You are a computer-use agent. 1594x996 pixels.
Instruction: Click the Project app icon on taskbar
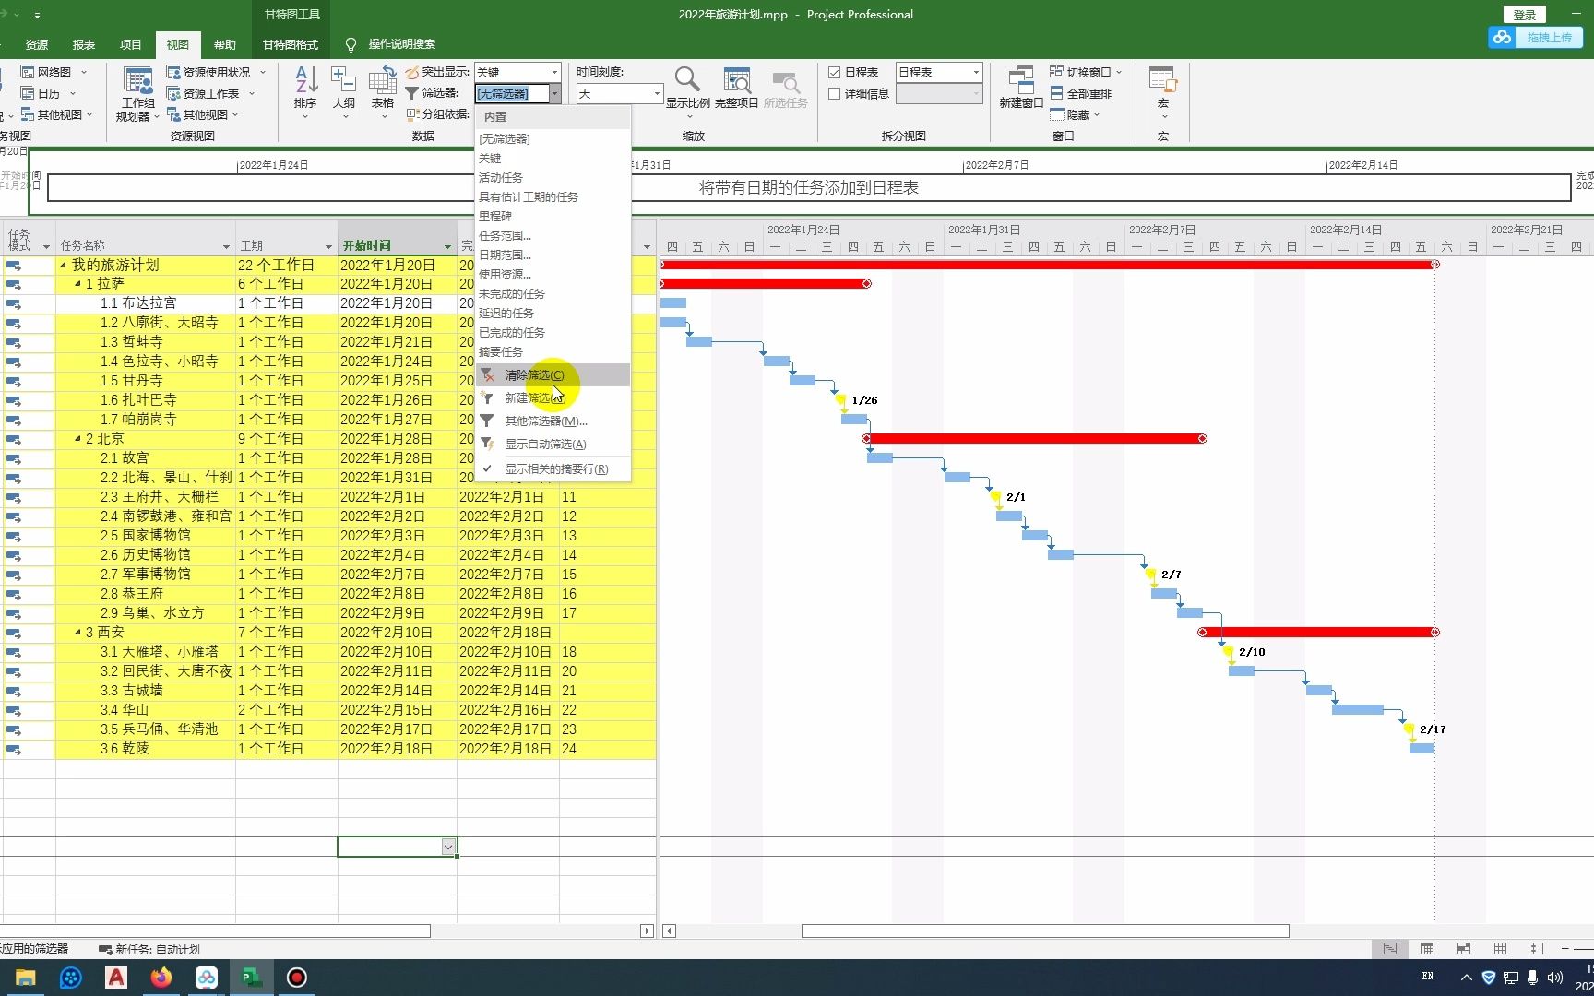pyautogui.click(x=252, y=978)
